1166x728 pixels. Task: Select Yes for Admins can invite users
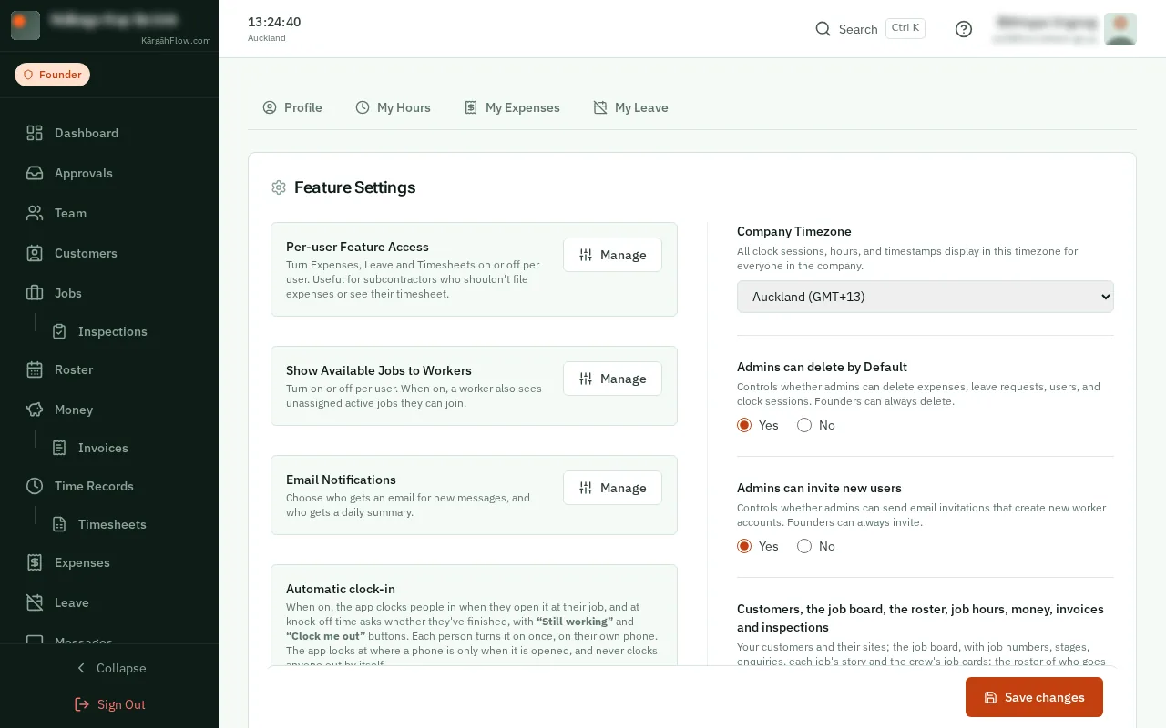(744, 546)
